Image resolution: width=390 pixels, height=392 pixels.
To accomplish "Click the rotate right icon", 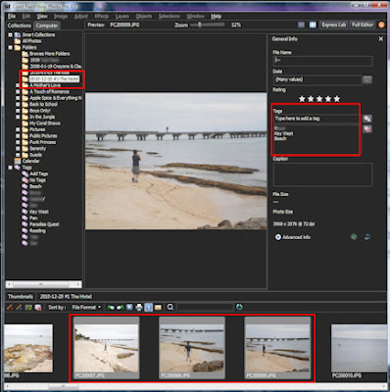I will pyautogui.click(x=121, y=307).
